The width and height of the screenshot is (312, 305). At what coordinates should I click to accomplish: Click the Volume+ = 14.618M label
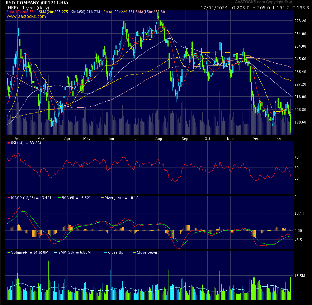point(30,253)
